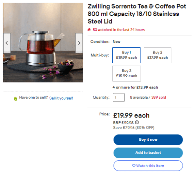Click the 4 or more for £13.99 text
Viewport: 194px width, 173px height.
tap(135, 87)
